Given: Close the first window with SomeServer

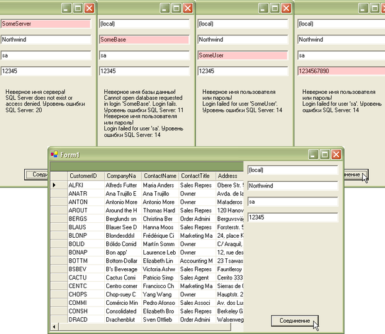Looking at the screenshot, I should [x=89, y=8].
